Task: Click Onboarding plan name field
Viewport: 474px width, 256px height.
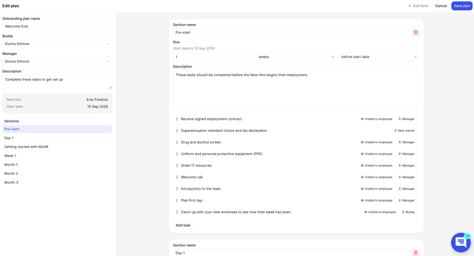Action: coord(57,26)
